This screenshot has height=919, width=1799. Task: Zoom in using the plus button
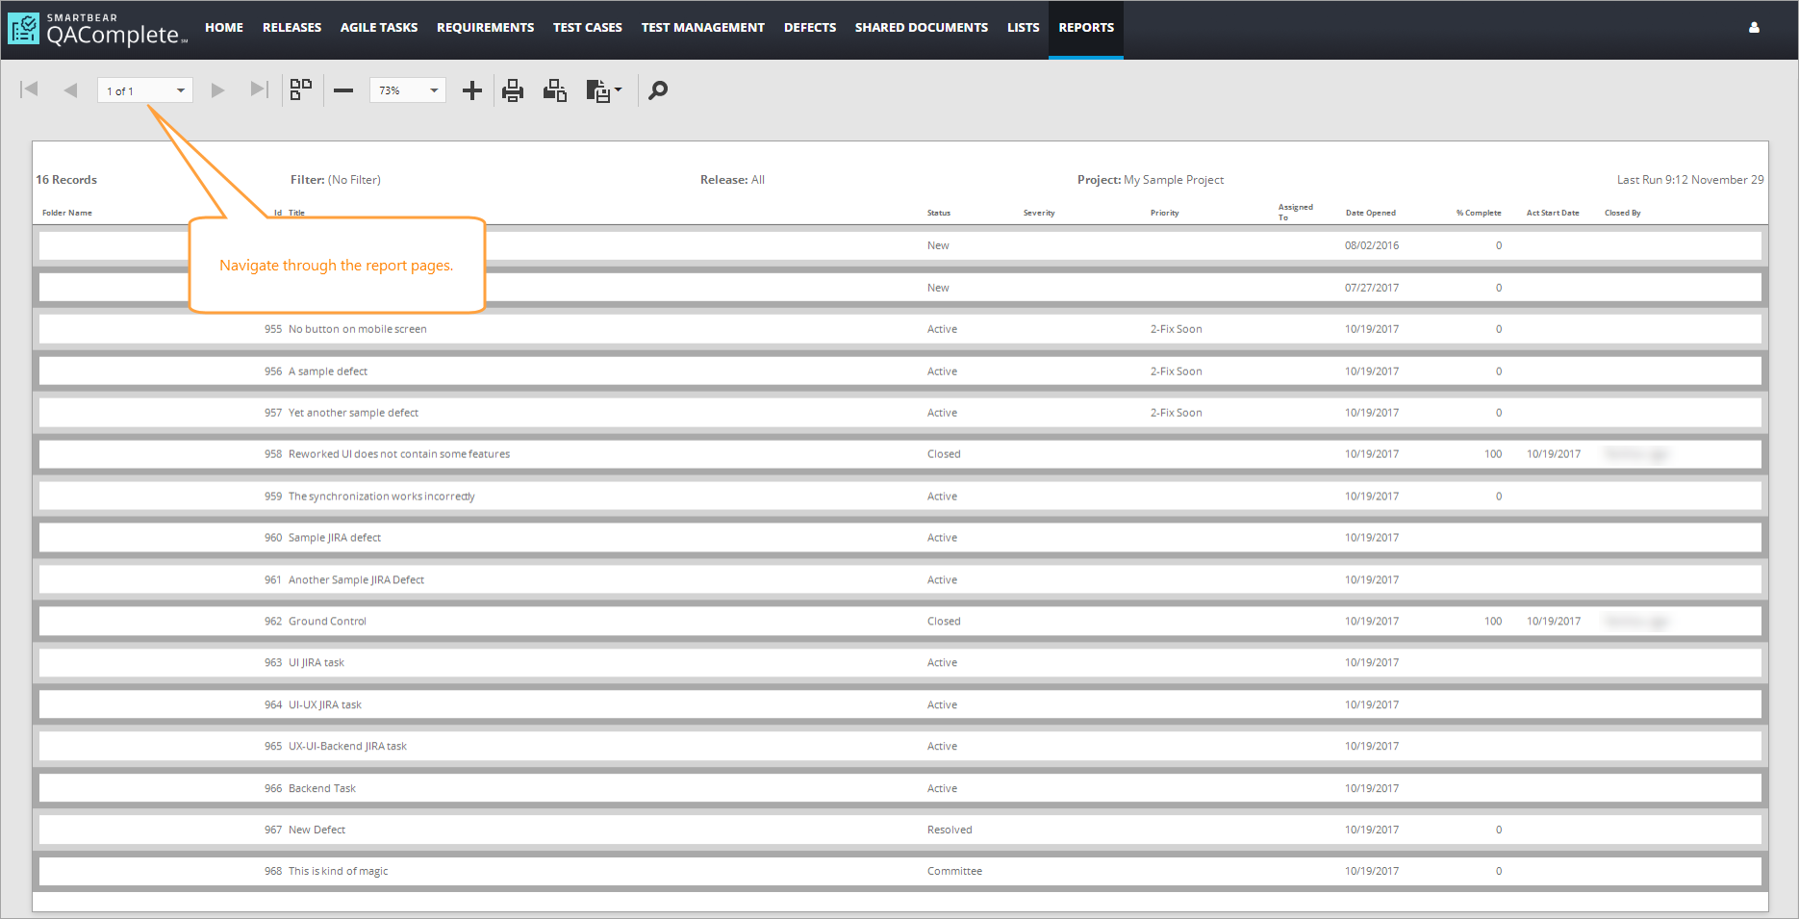pyautogui.click(x=471, y=90)
